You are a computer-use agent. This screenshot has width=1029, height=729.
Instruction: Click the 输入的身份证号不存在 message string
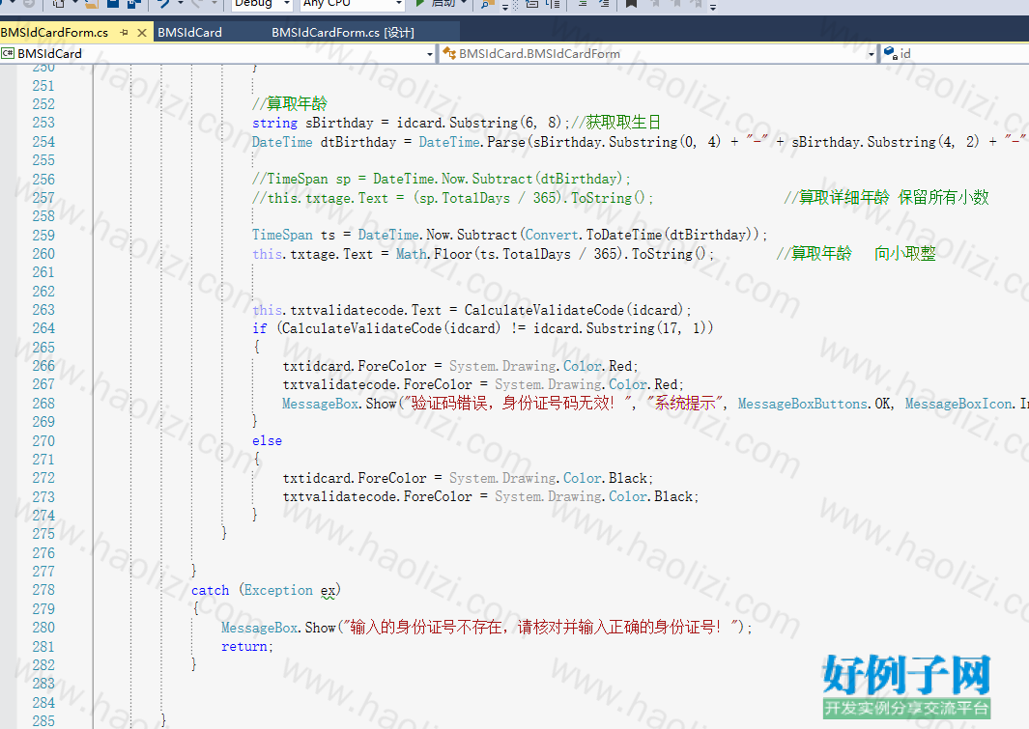[x=543, y=628]
